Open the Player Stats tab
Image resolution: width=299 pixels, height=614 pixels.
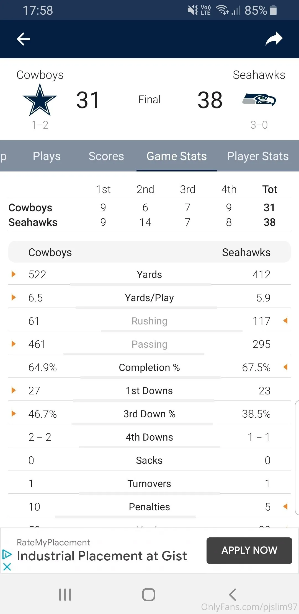click(x=258, y=156)
